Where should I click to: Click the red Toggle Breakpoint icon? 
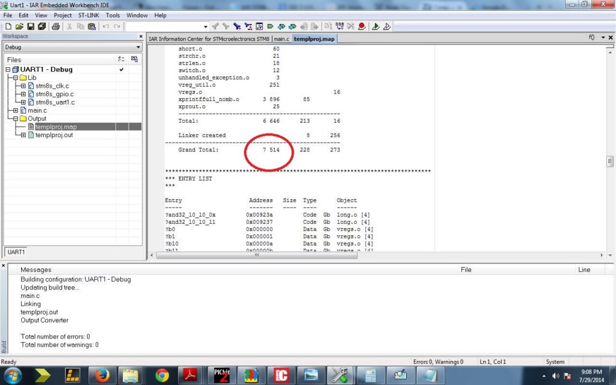pos(362,26)
